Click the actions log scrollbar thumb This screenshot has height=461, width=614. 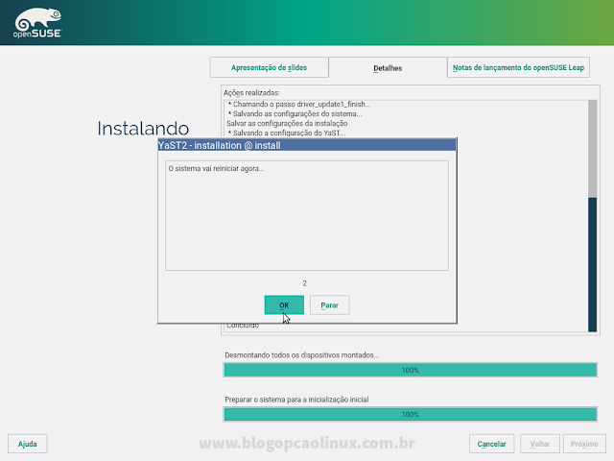click(x=592, y=265)
